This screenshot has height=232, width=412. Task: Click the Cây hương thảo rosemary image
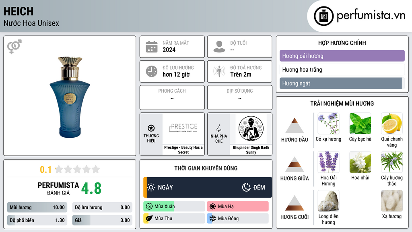click(392, 162)
